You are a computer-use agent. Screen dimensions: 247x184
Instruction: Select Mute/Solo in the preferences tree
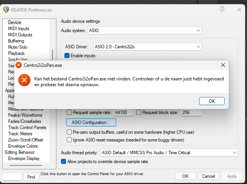coord(18,47)
